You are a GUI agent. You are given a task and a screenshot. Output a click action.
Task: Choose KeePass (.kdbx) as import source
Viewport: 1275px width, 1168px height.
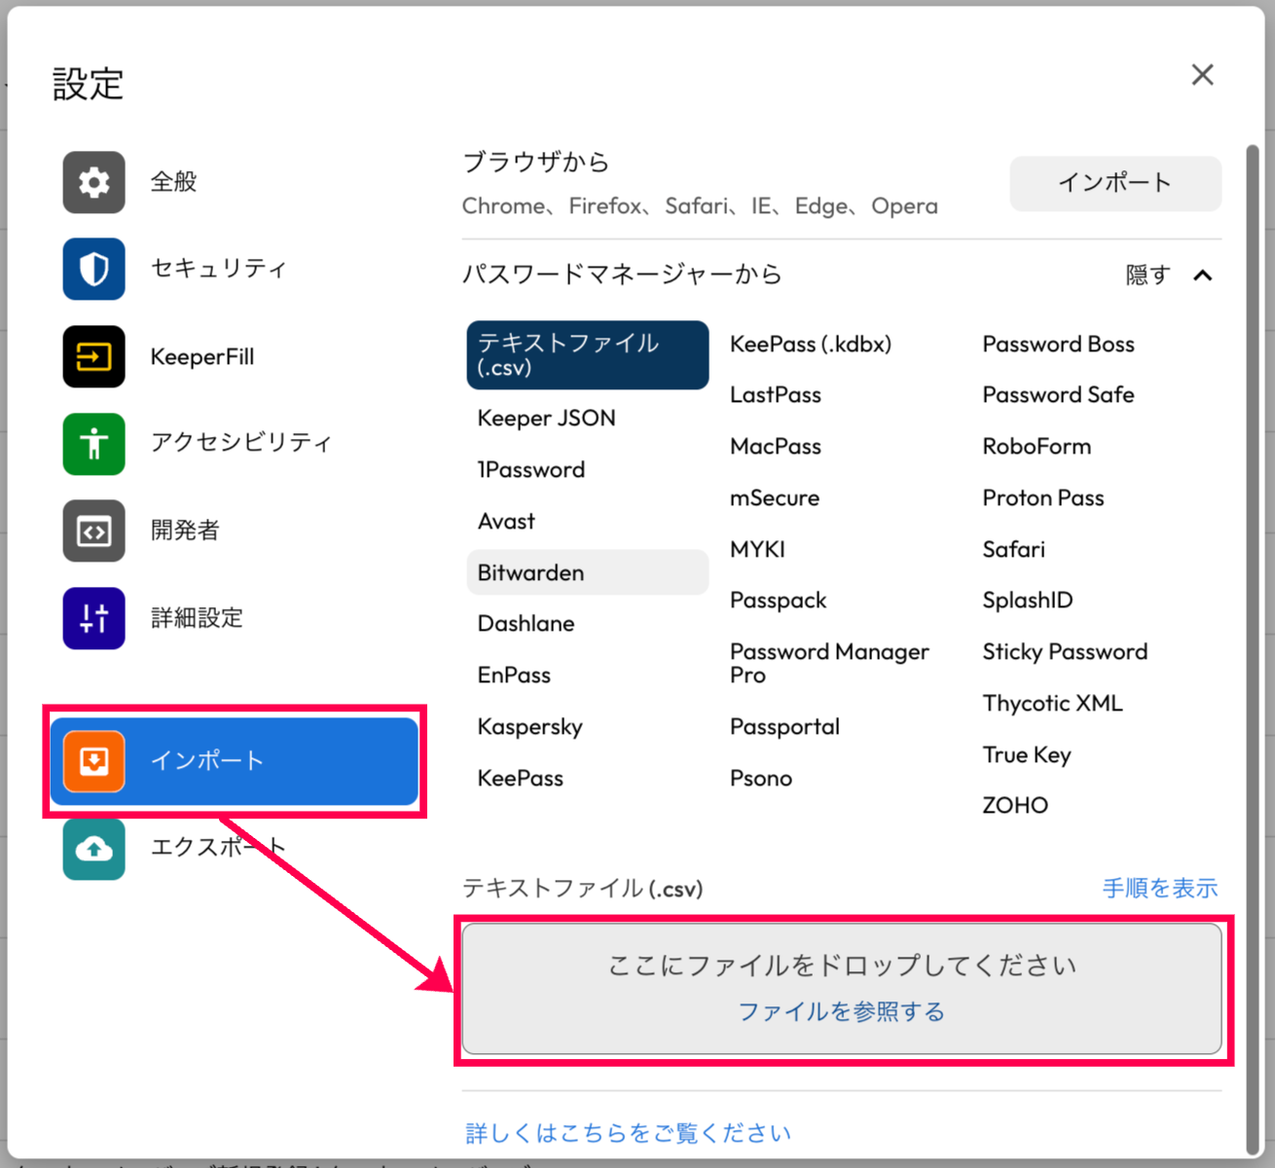(x=811, y=345)
